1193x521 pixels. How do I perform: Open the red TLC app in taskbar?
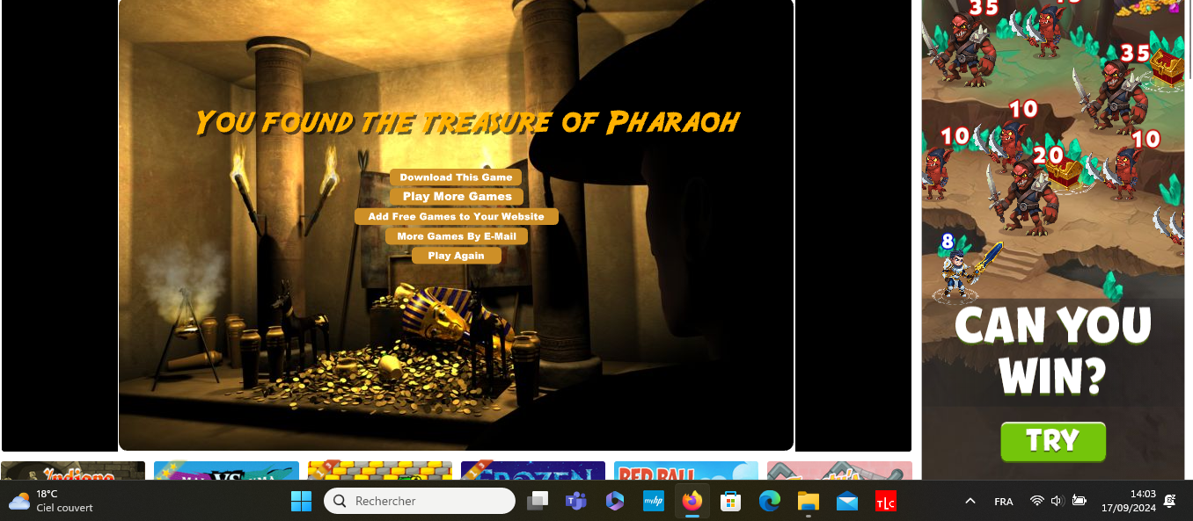coord(886,501)
